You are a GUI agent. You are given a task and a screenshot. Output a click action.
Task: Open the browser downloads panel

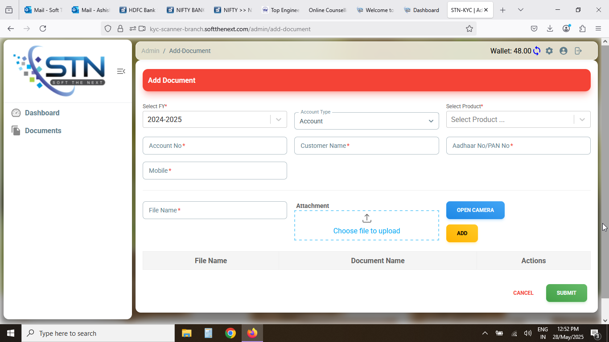click(x=550, y=28)
